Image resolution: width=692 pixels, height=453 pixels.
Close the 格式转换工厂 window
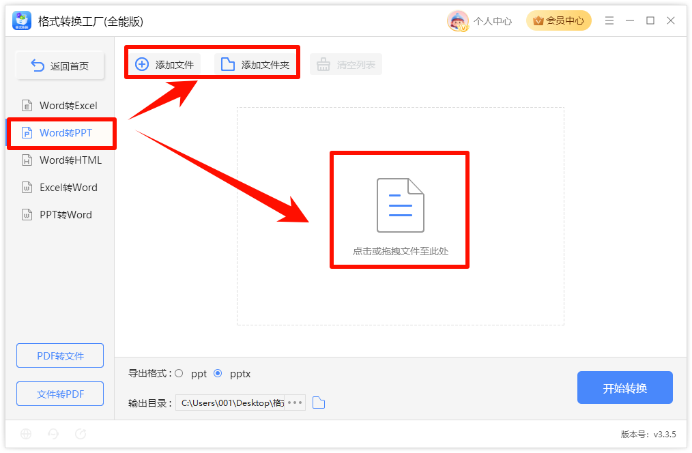point(671,20)
